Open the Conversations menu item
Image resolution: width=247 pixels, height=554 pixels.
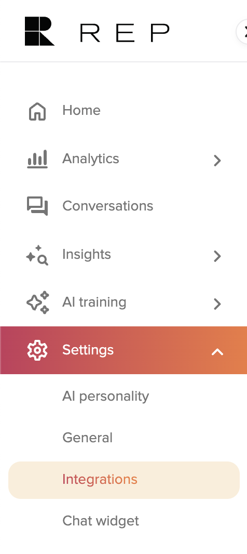pyautogui.click(x=124, y=206)
